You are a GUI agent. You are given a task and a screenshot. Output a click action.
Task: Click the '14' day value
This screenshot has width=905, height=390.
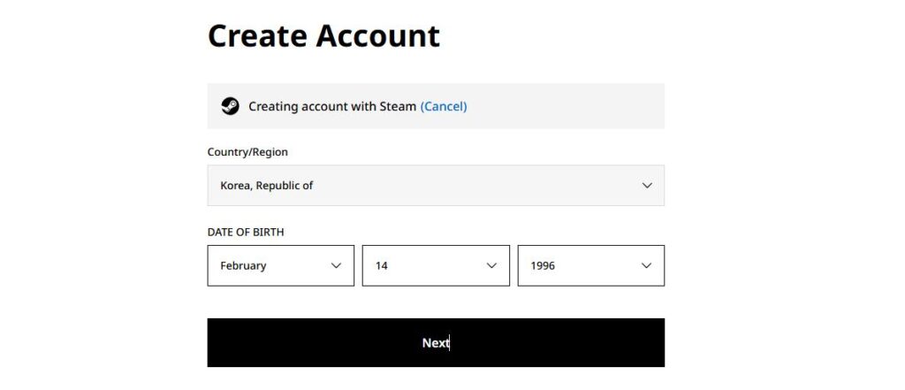[x=382, y=265]
